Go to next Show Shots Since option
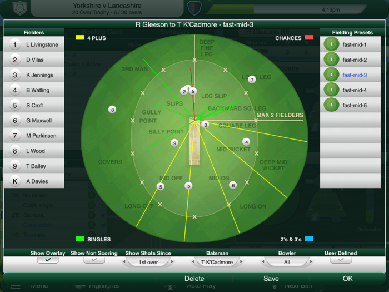Viewport: 389px width, 292px height. [172, 262]
